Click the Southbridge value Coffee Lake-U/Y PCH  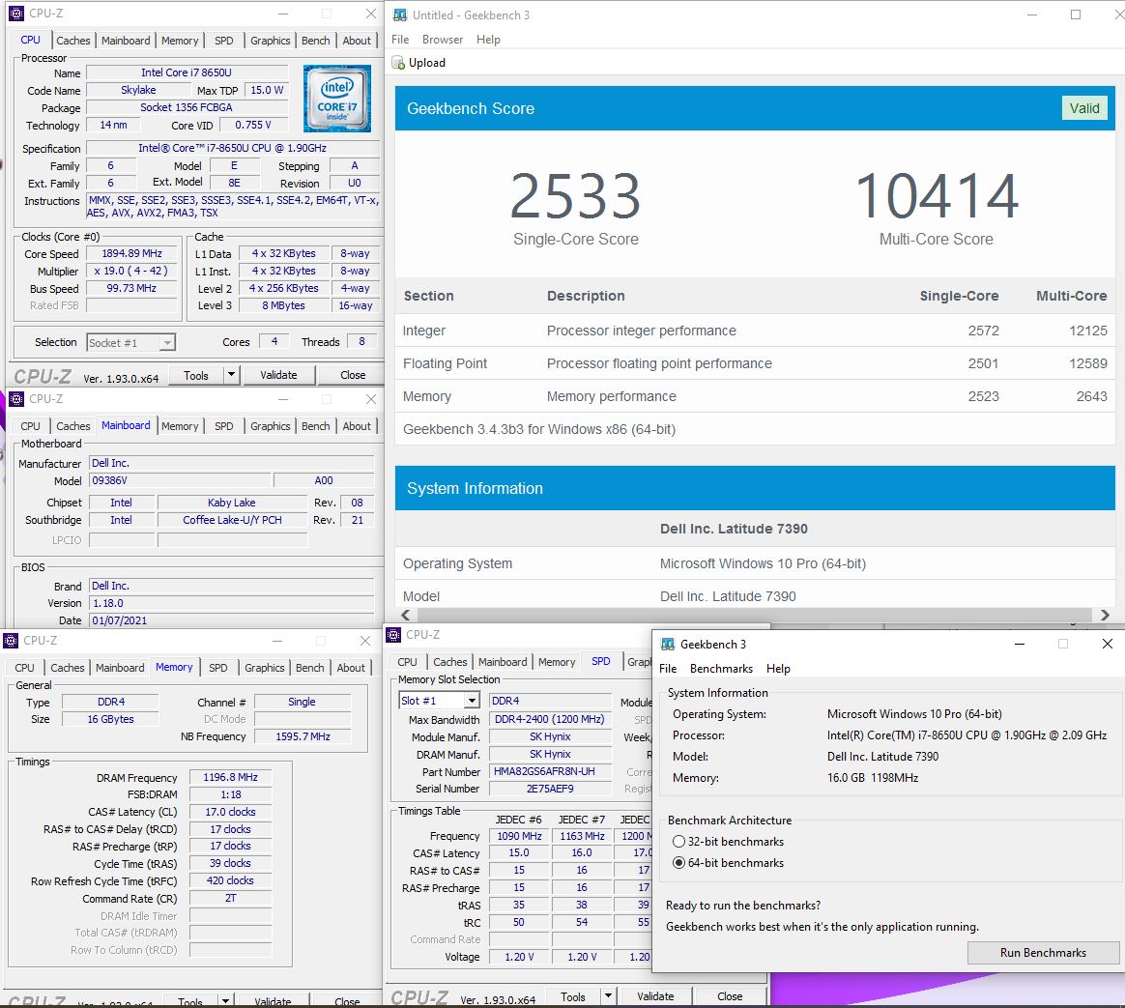point(232,520)
